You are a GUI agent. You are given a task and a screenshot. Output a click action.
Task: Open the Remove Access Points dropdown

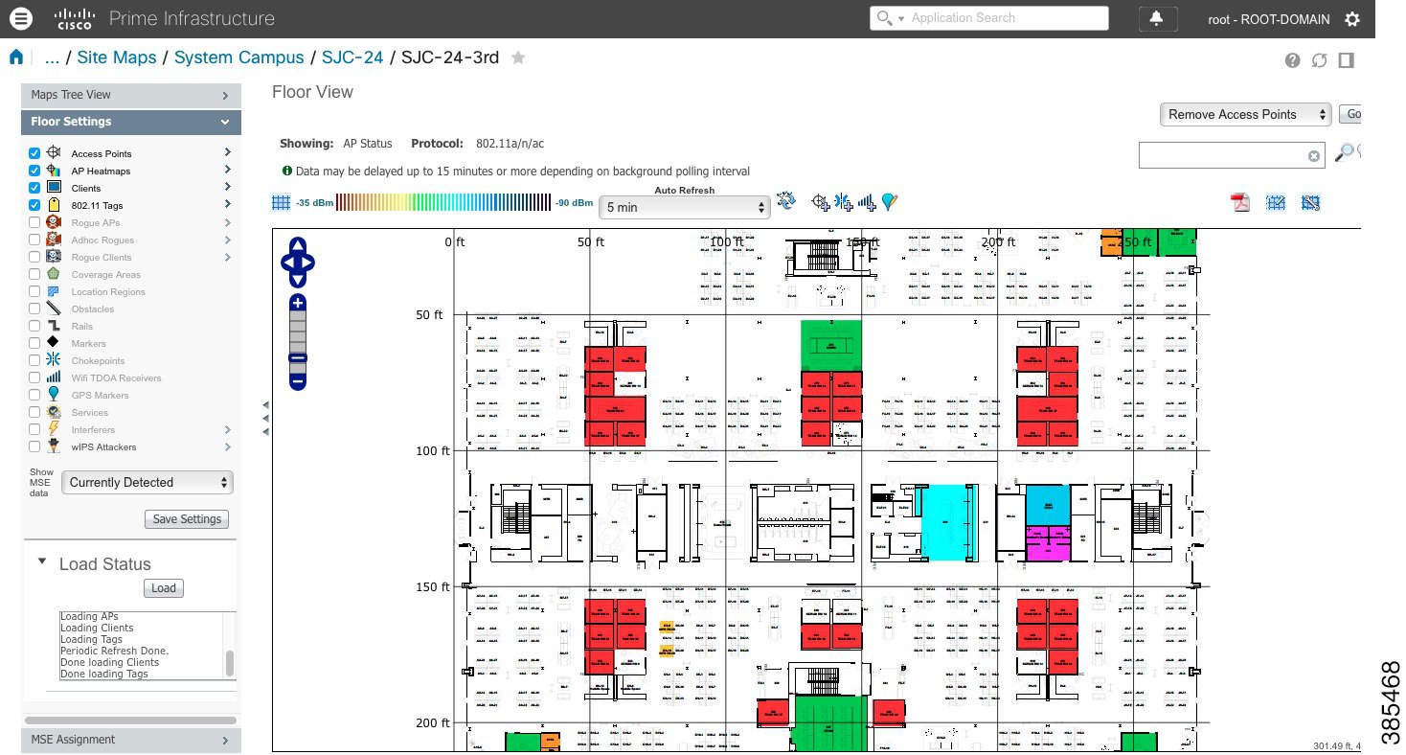click(1244, 114)
